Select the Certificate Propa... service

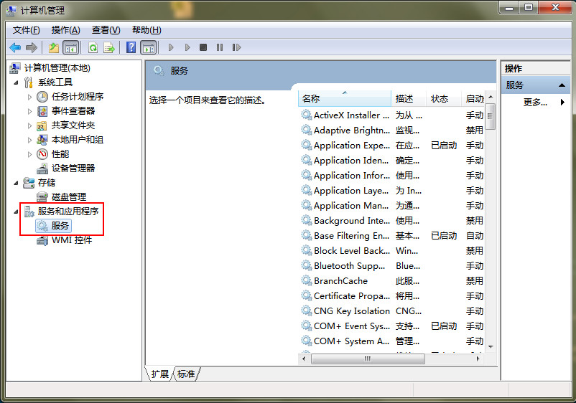tap(391, 296)
